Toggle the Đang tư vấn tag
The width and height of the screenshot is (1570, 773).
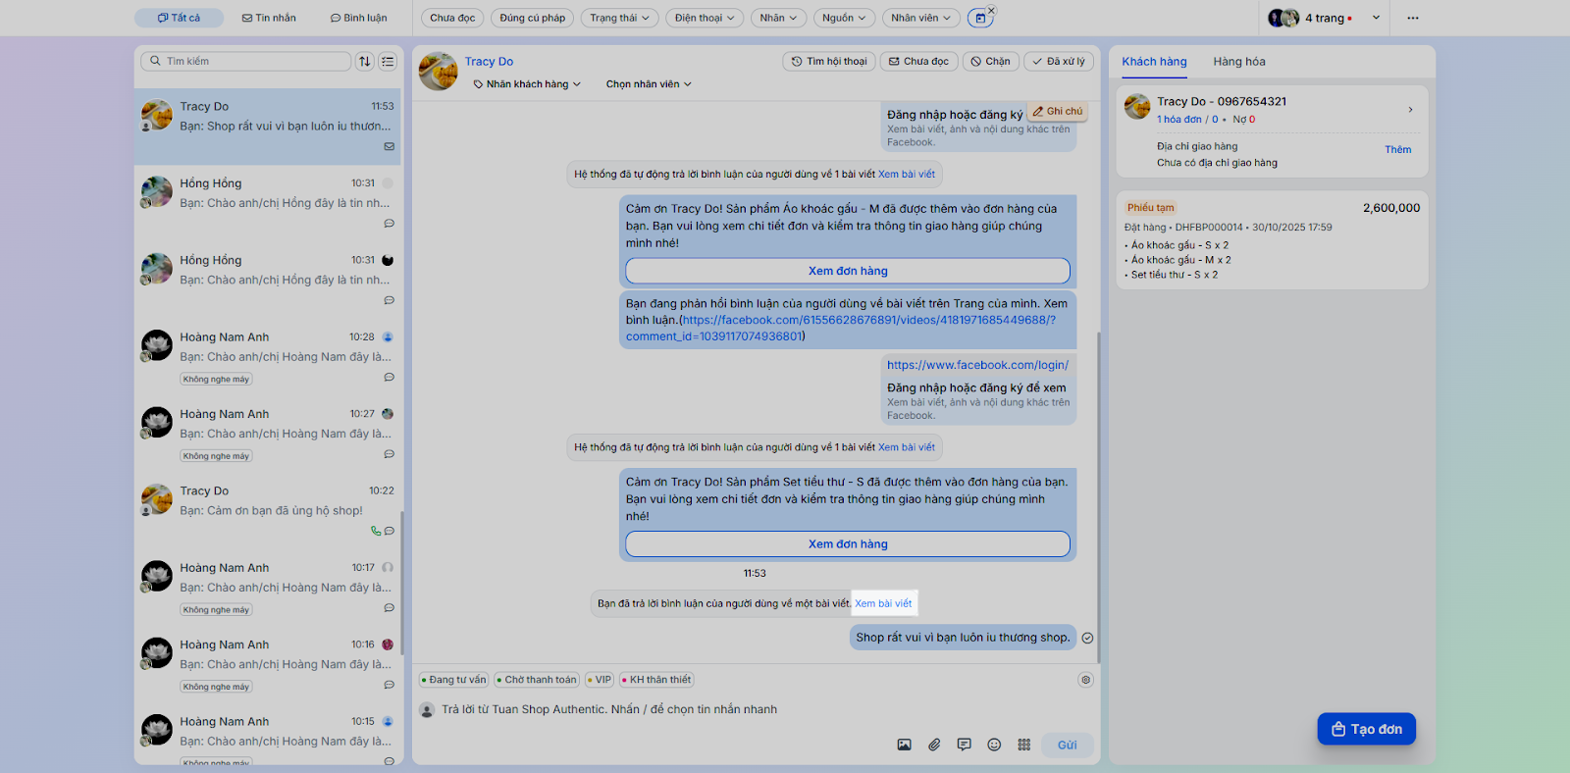point(454,680)
